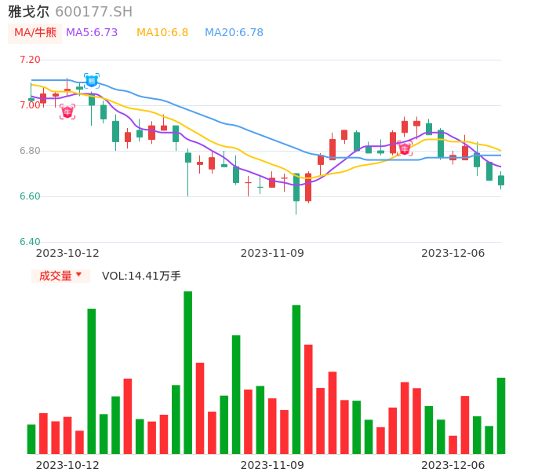Click the blue bear signal marker
Screen dimensions: 538x476
[x=92, y=80]
